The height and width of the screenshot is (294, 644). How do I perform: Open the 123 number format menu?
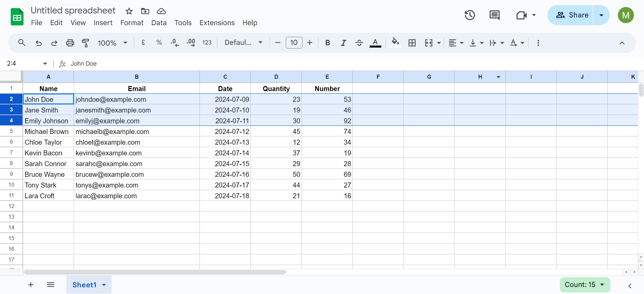207,43
